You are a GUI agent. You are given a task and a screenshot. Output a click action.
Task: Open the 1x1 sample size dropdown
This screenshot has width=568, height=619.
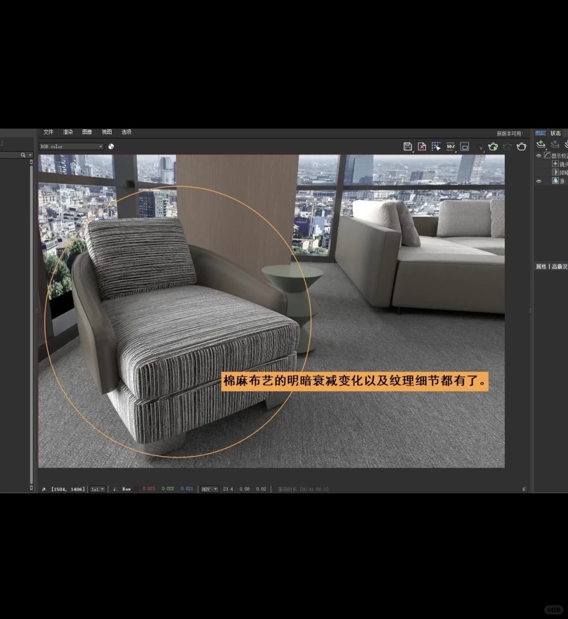pyautogui.click(x=97, y=489)
